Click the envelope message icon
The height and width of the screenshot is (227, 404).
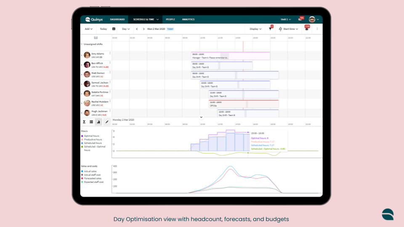pyautogui.click(x=96, y=38)
